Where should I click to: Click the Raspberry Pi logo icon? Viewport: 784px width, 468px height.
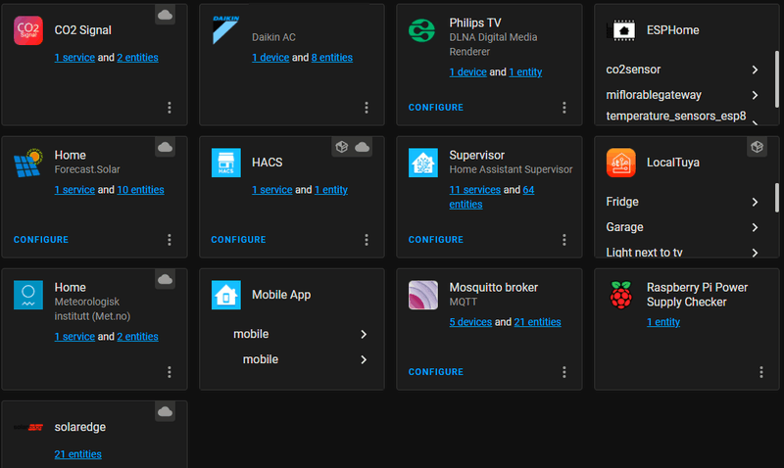pyautogui.click(x=620, y=295)
